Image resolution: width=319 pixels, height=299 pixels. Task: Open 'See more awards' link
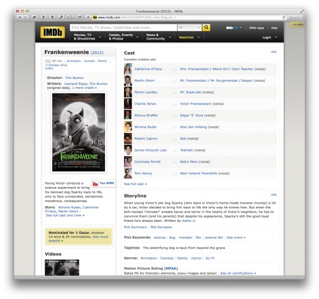[78, 239]
